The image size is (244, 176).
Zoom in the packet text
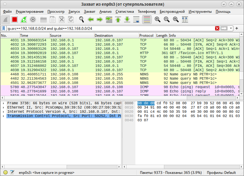tap(158, 19)
